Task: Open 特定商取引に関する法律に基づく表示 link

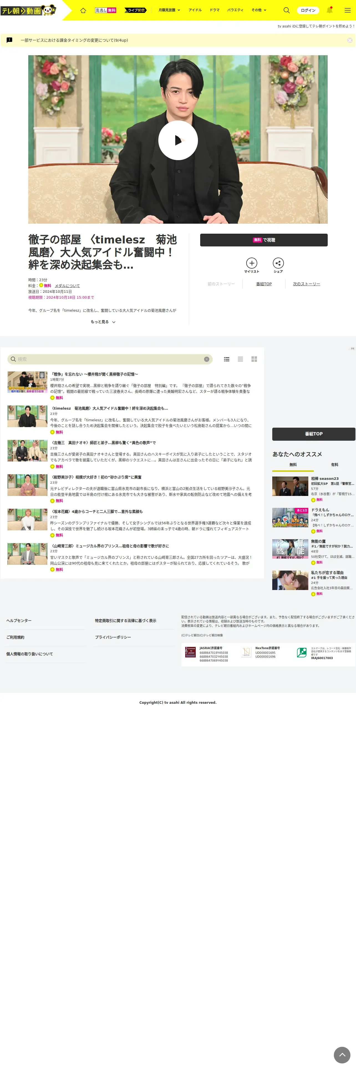Action: tap(125, 621)
